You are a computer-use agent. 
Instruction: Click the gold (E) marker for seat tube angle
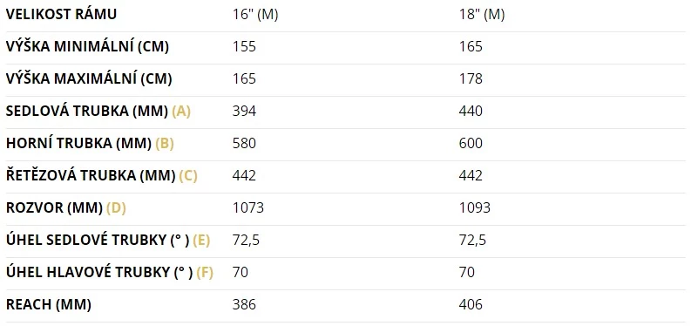coord(201,241)
